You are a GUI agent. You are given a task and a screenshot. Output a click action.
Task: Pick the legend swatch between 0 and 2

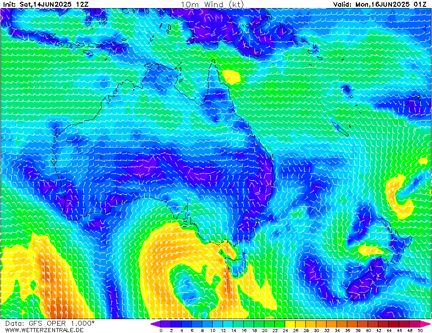(x=166, y=324)
